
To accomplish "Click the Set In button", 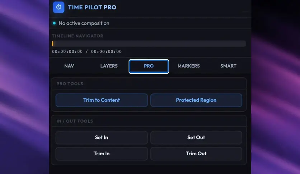I will tap(102, 138).
